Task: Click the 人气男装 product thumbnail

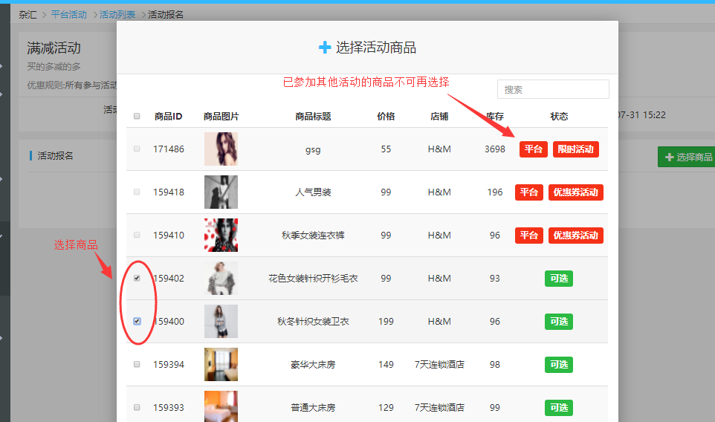Action: (221, 192)
